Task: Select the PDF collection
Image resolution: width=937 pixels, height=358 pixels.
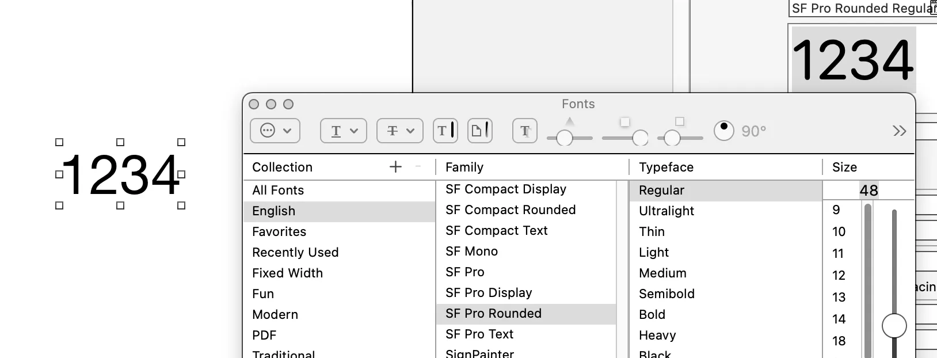Action: [340, 335]
